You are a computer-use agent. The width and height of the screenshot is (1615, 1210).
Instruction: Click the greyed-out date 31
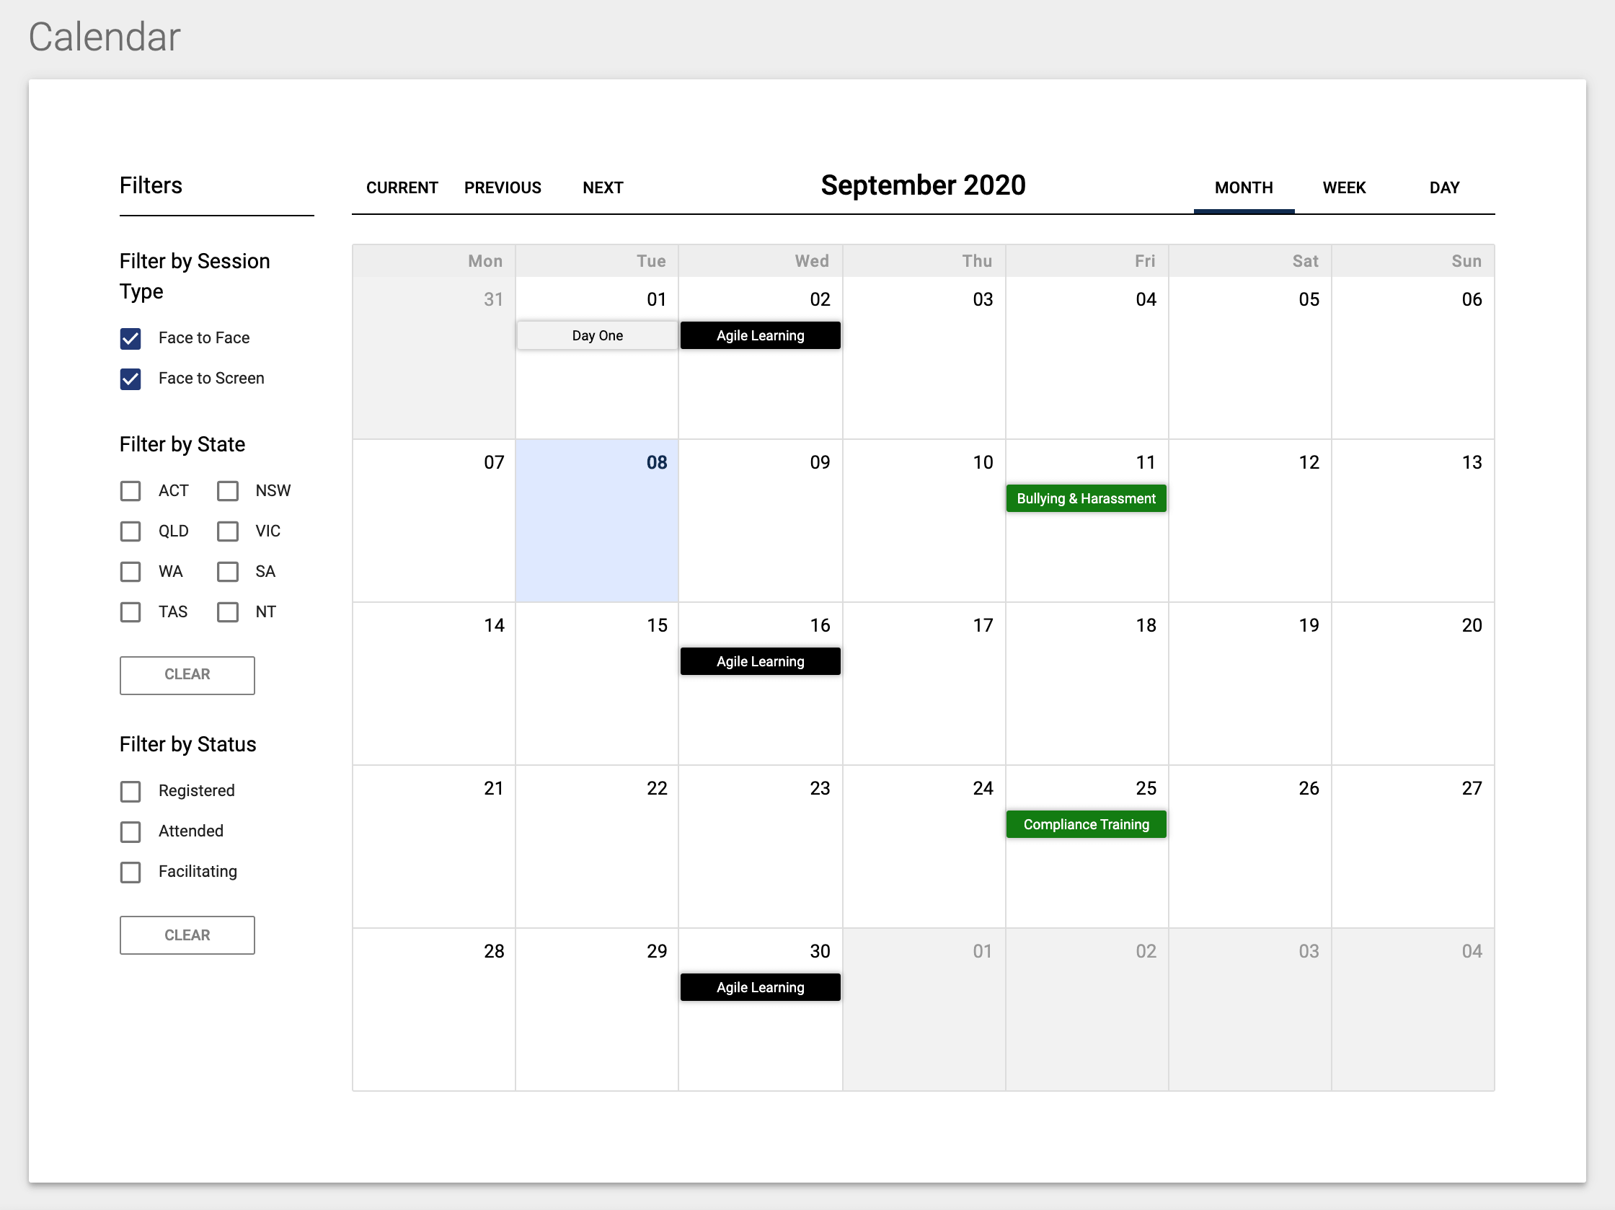tap(494, 300)
